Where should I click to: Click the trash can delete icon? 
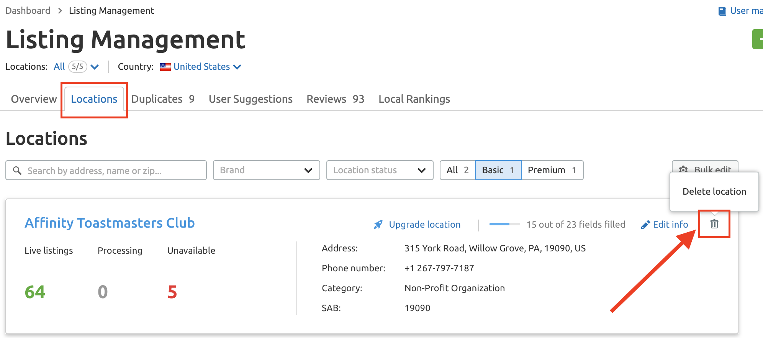point(714,224)
